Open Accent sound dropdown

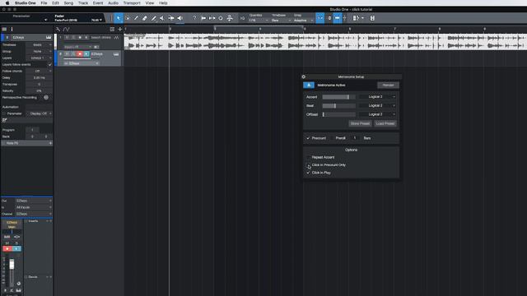coord(377,97)
